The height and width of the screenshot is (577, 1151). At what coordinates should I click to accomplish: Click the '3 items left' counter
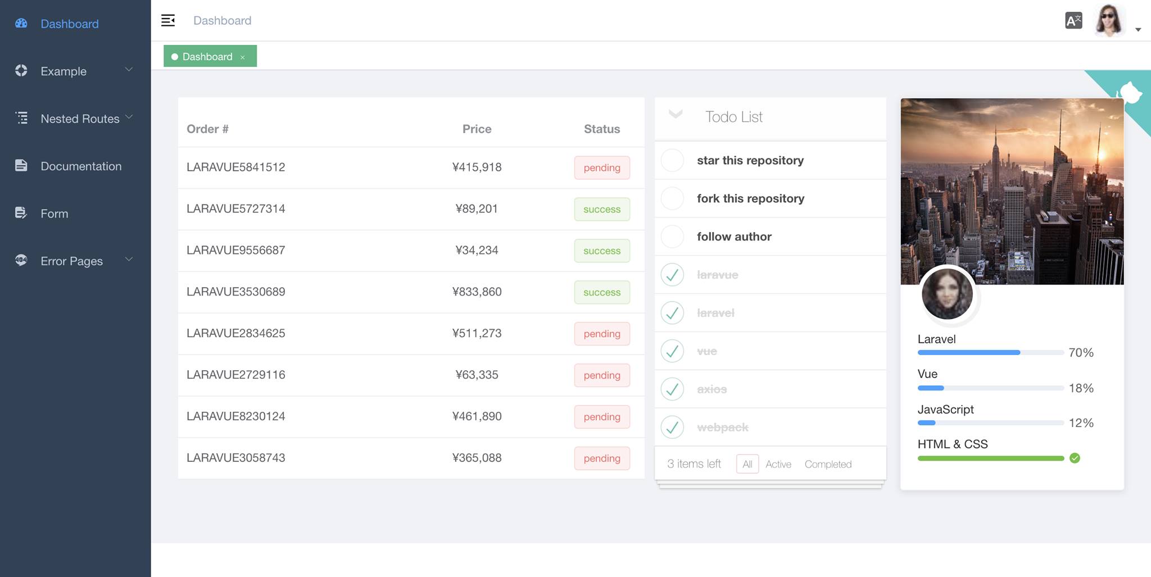tap(694, 464)
